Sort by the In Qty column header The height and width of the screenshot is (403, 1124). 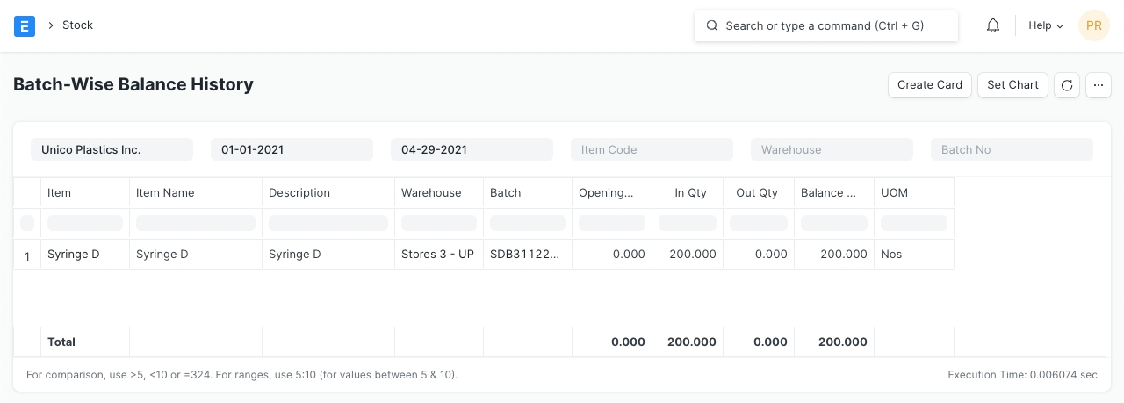point(691,192)
